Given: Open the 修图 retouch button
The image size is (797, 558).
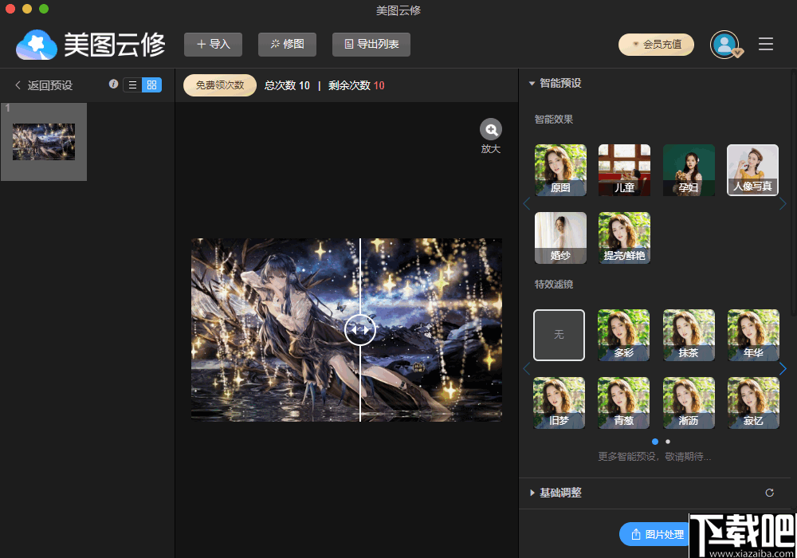Looking at the screenshot, I should click(287, 44).
